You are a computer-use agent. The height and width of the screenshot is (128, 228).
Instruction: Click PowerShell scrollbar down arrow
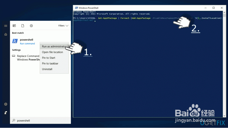coord(224,116)
